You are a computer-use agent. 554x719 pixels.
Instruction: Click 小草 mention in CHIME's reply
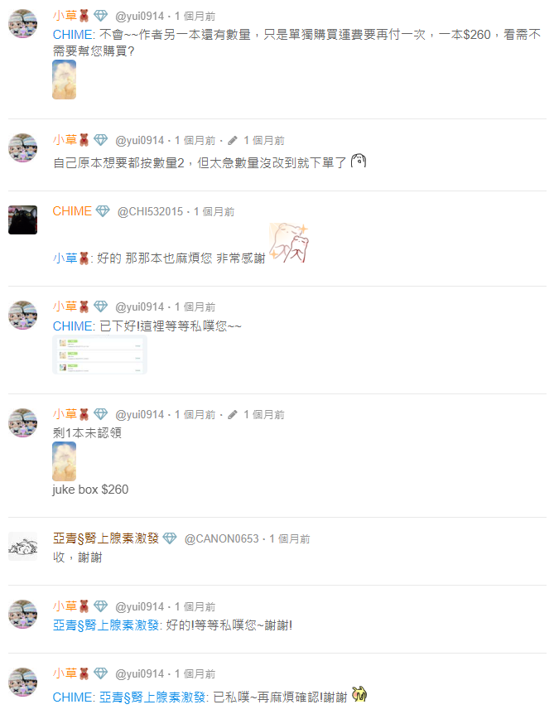[70, 258]
